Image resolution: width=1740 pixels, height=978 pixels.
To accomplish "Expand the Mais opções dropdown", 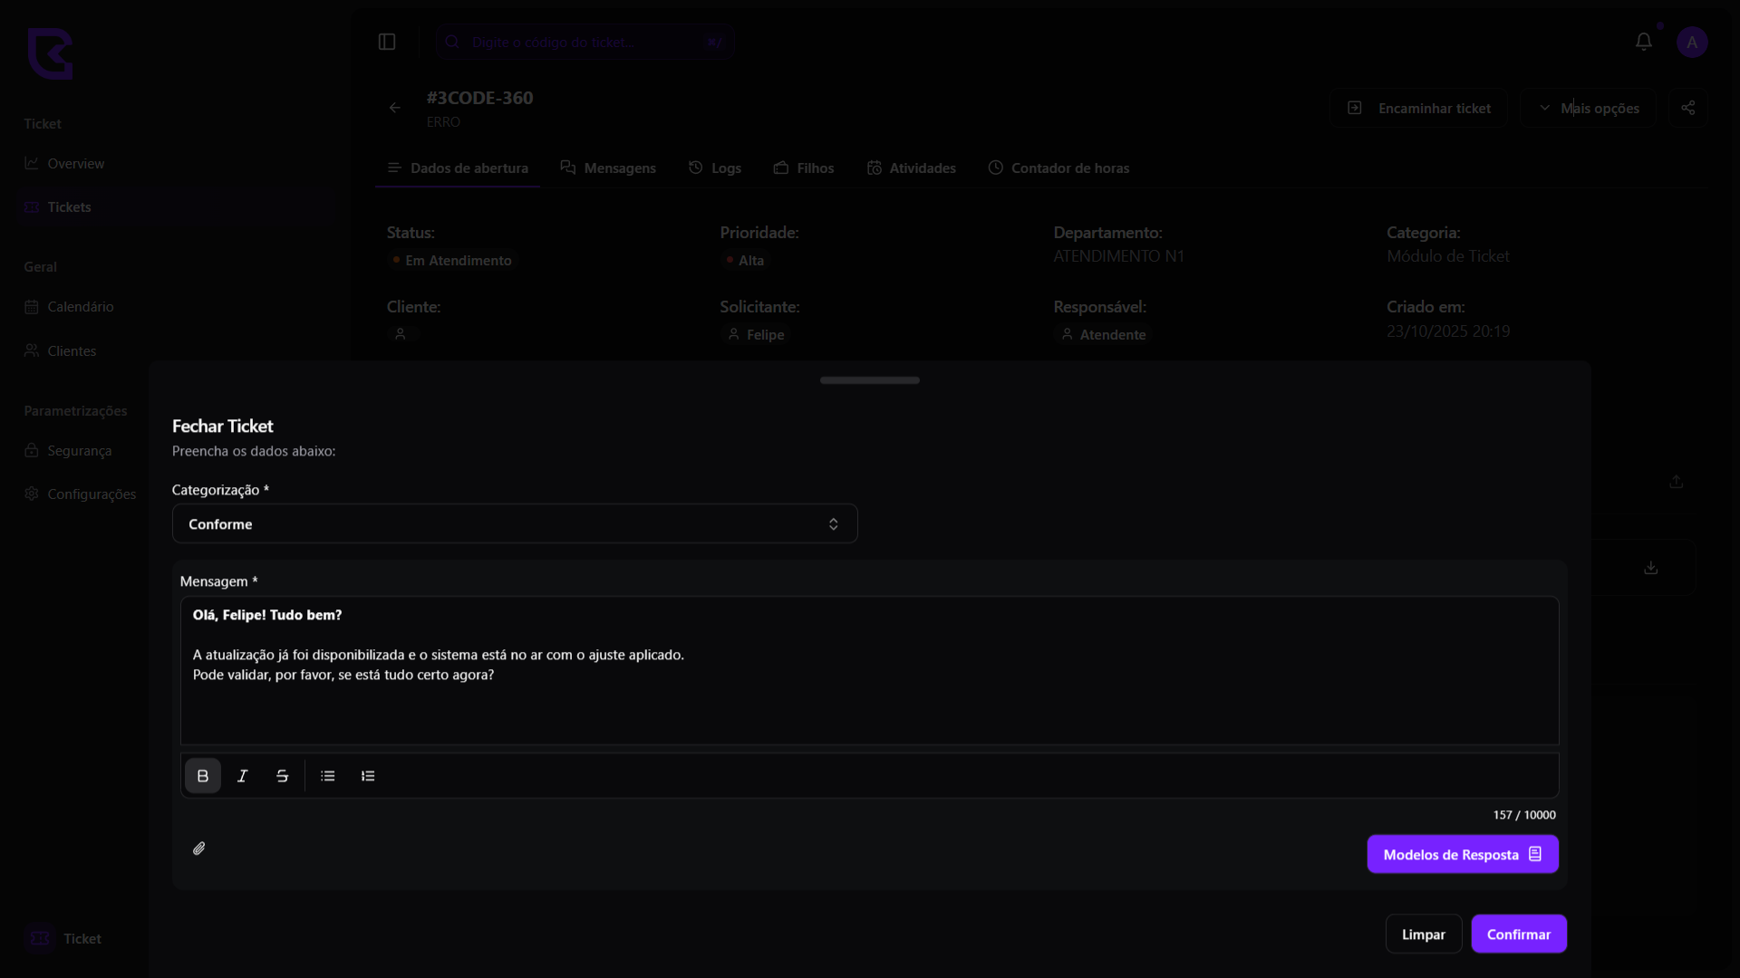I will pos(1589,108).
